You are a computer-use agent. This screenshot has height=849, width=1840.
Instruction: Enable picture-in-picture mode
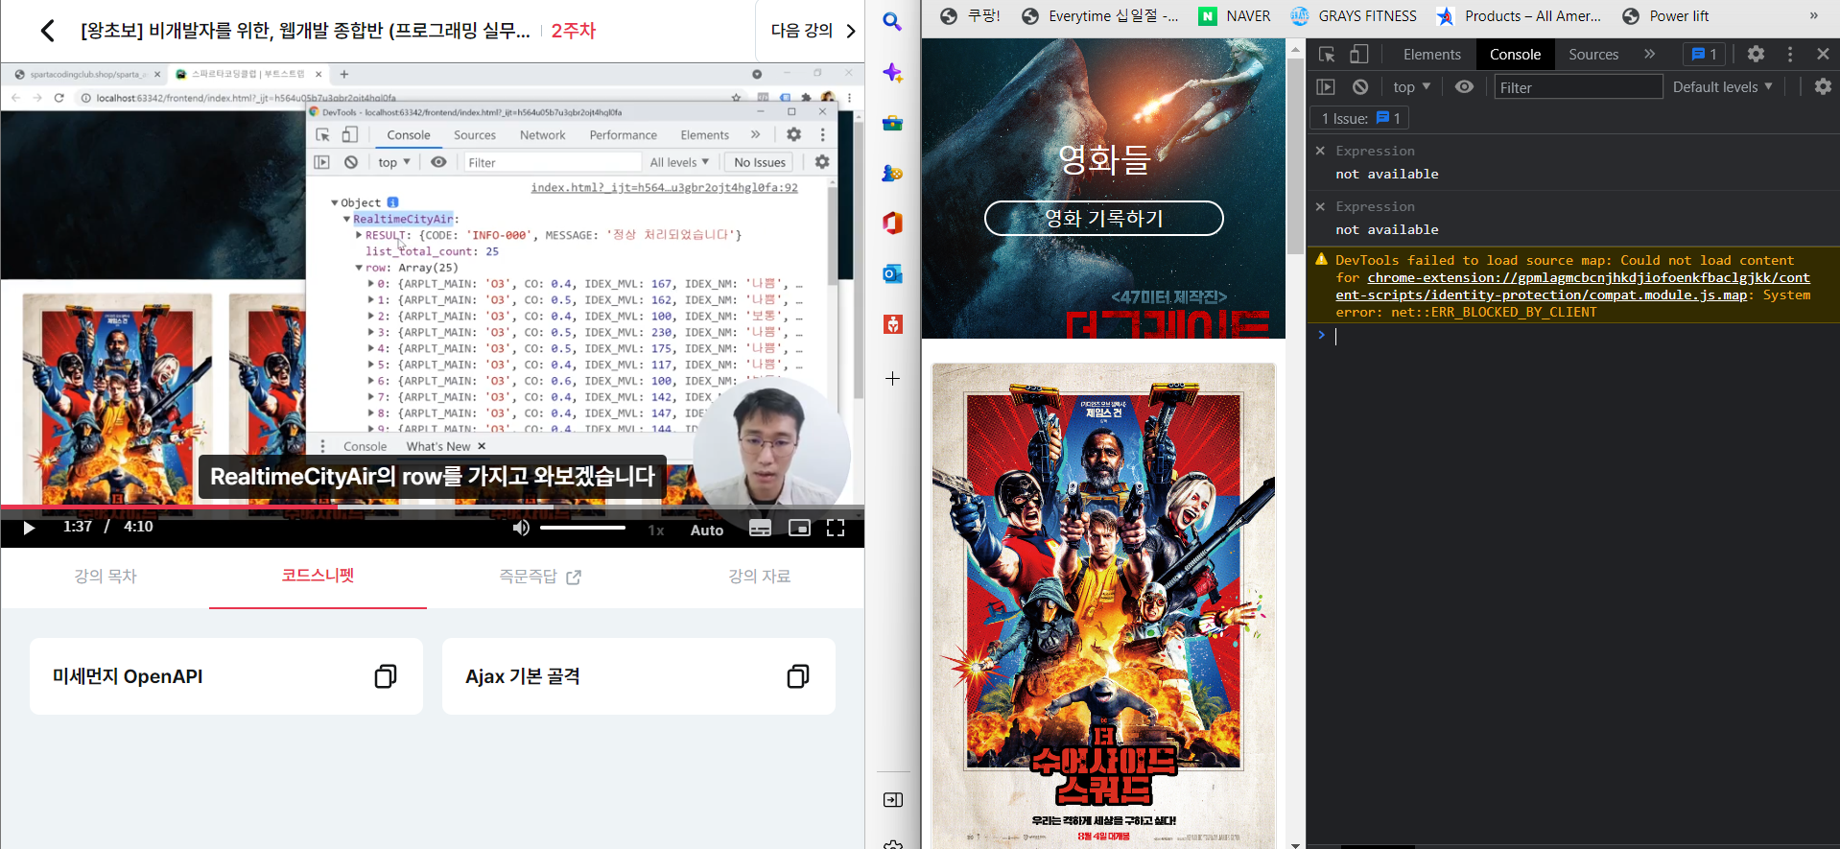pos(799,528)
